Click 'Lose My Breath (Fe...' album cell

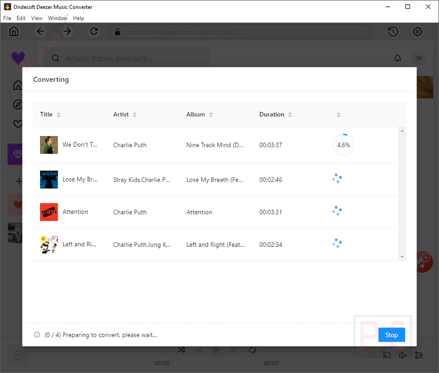[215, 180]
